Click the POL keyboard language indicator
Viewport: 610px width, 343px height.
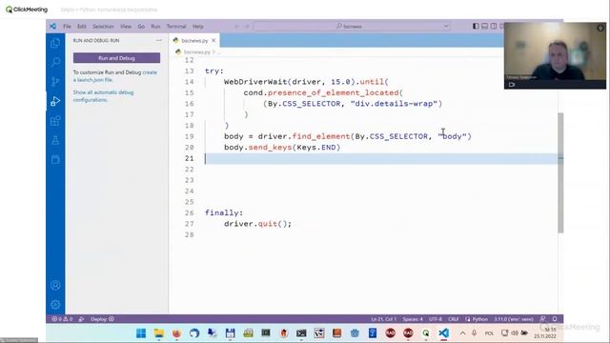489,333
